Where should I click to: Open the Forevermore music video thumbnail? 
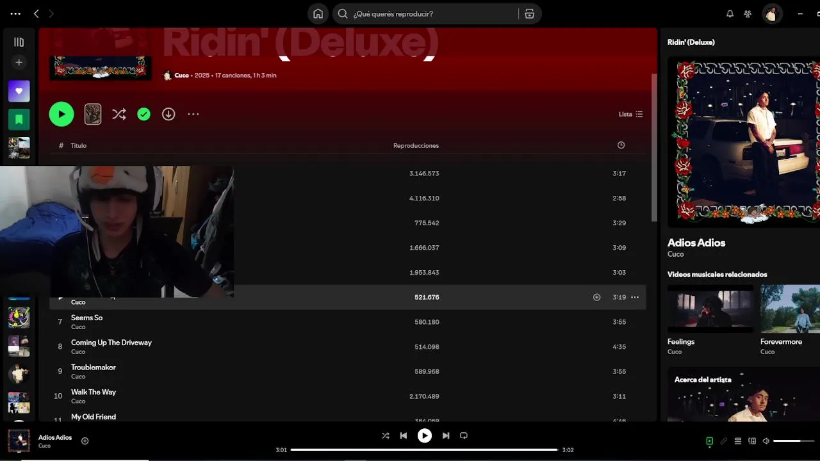(x=790, y=309)
